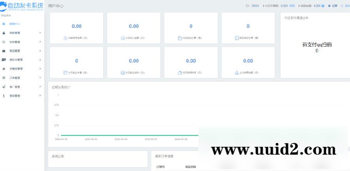Click the 码支付qq扫码 chart label
Viewport: 350px width, 171px height.
click(x=317, y=45)
